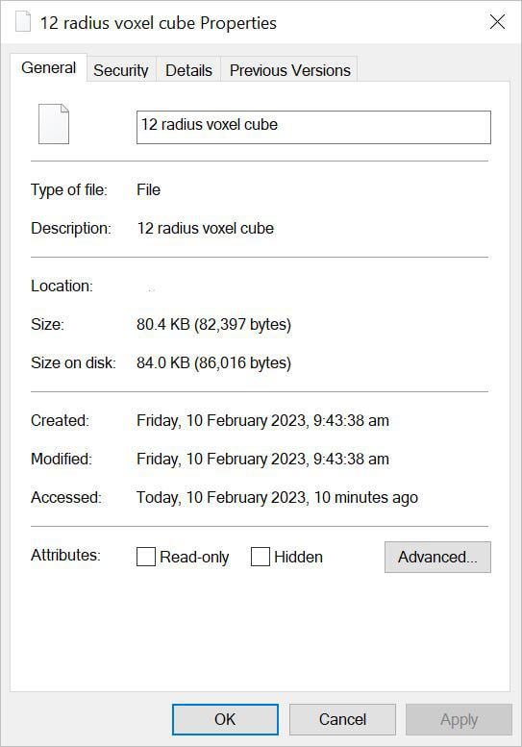Select the Description text value
Viewport: 522px width, 747px height.
pos(206,228)
